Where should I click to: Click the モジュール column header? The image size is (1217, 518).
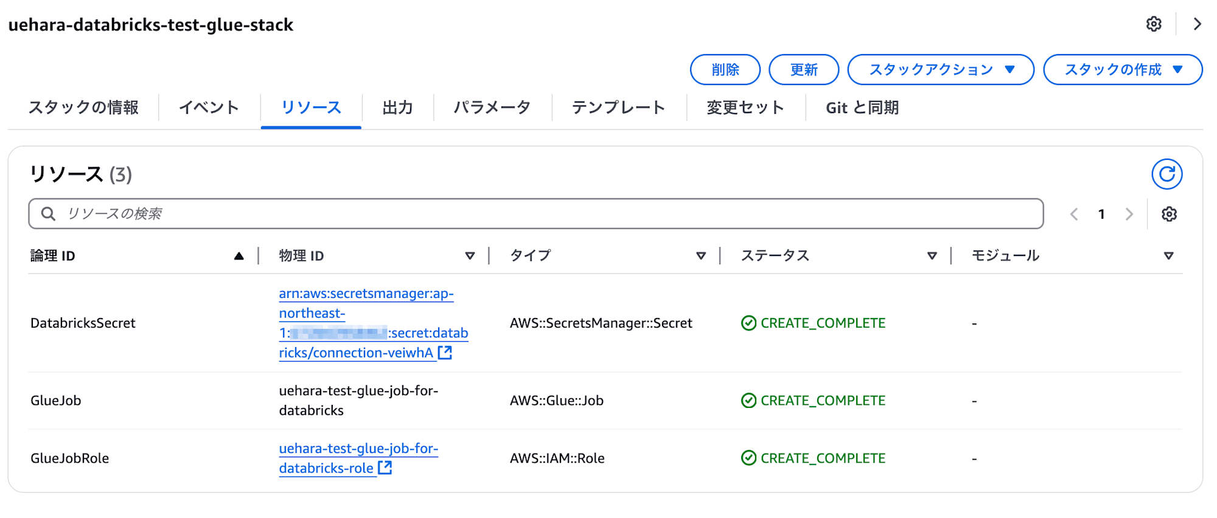click(1005, 256)
